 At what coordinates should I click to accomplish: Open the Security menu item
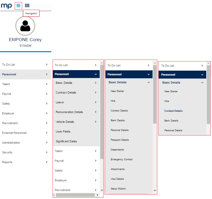[26, 152]
